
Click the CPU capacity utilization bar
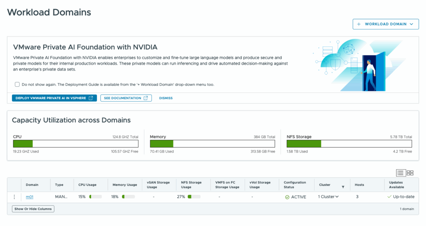click(x=75, y=144)
